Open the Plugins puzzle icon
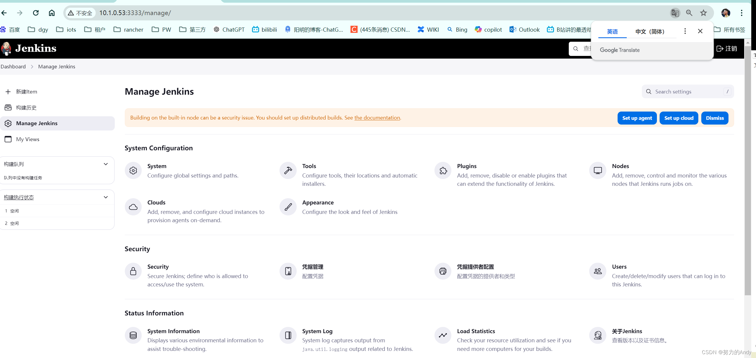 click(443, 170)
